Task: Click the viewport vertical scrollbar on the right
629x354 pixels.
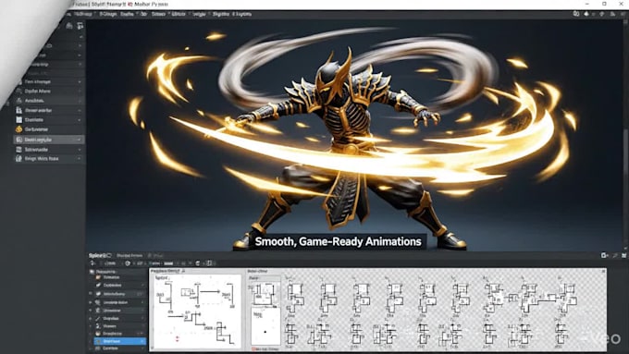Action: click(x=626, y=151)
